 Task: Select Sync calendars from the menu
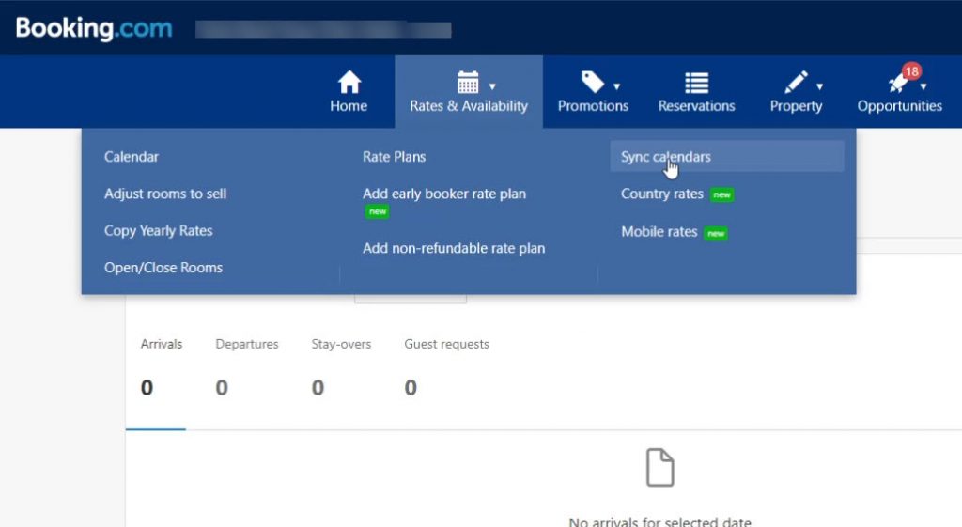point(665,157)
